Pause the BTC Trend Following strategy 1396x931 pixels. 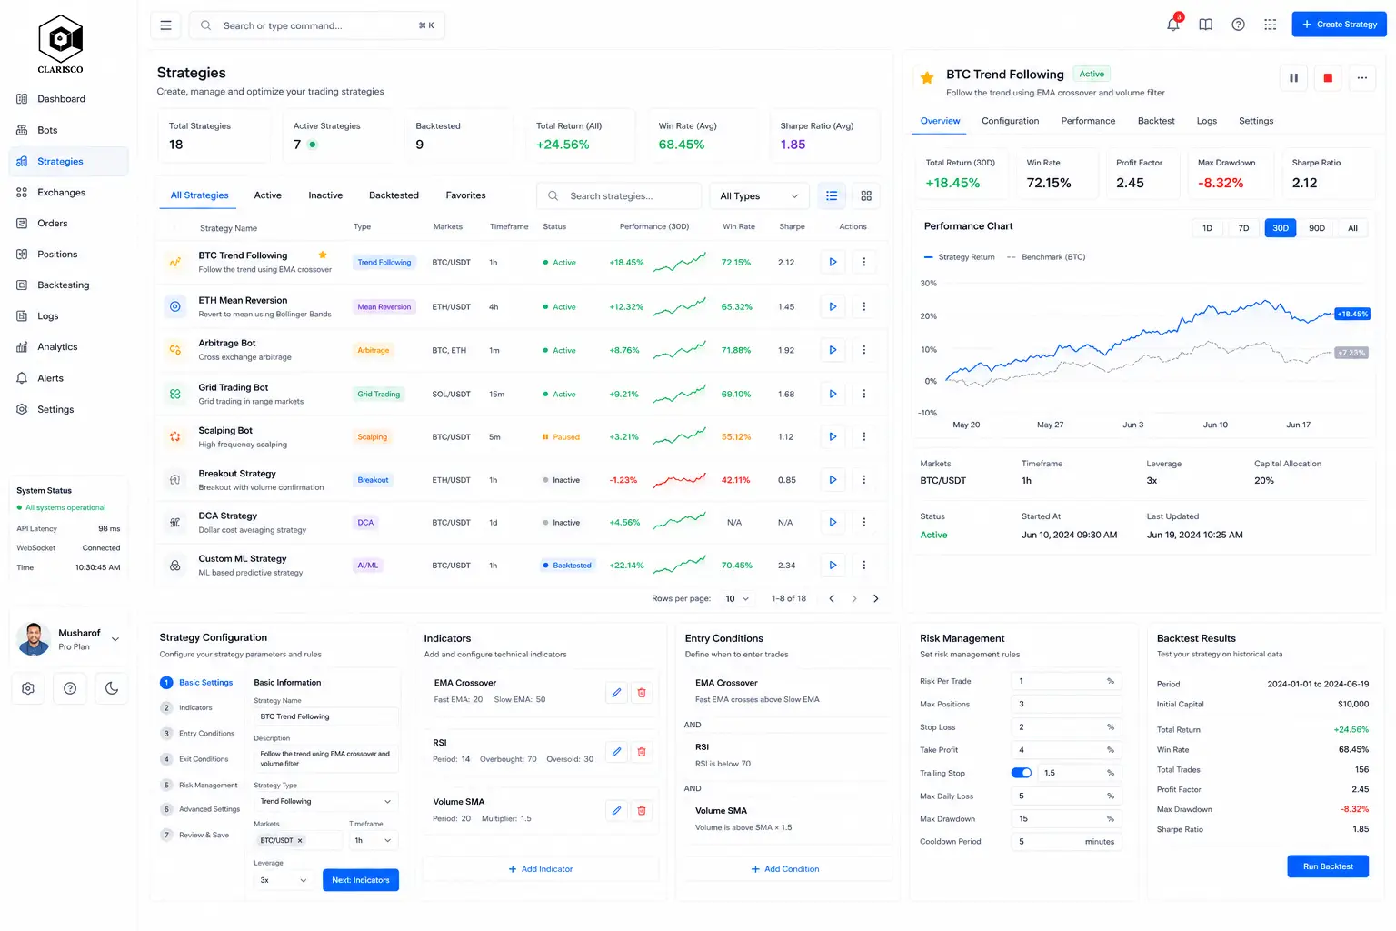click(1293, 78)
